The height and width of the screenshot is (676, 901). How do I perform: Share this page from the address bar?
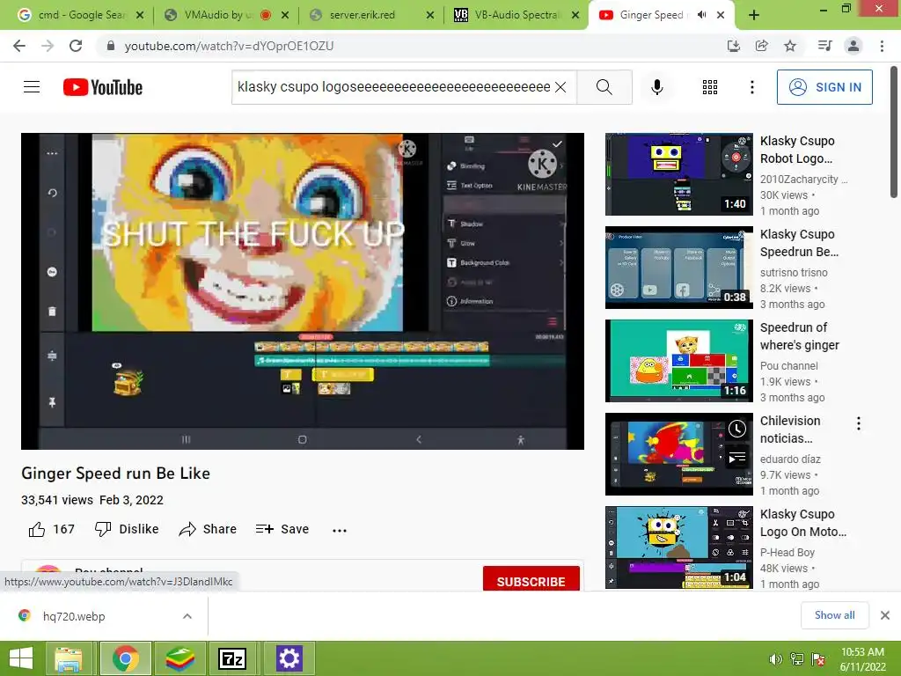762,46
